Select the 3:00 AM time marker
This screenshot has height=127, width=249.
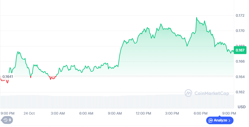coord(58,113)
